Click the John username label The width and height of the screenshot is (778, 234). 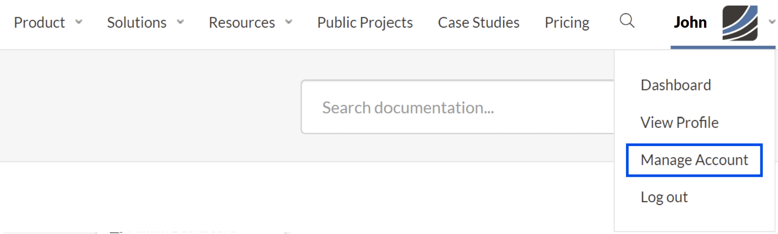point(690,22)
